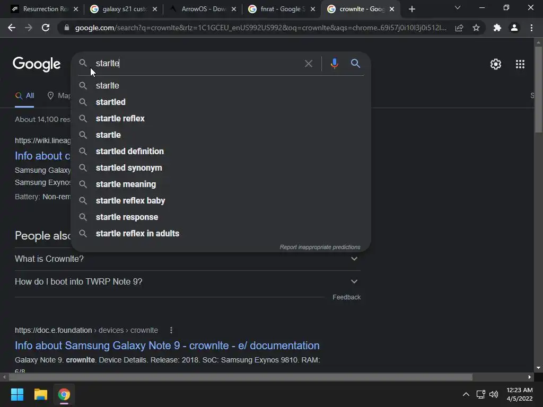The image size is (543, 407).
Task: Choose suggestion 'startle reflex'
Action: point(221,118)
